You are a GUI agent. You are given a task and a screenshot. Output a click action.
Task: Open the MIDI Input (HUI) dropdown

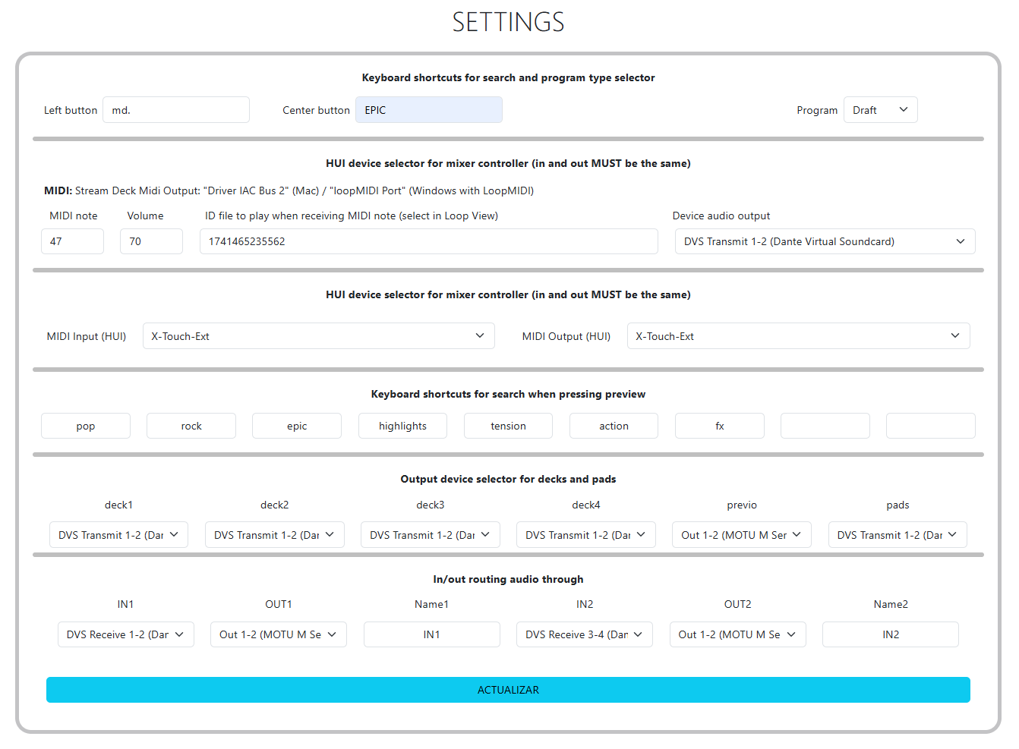click(x=319, y=336)
